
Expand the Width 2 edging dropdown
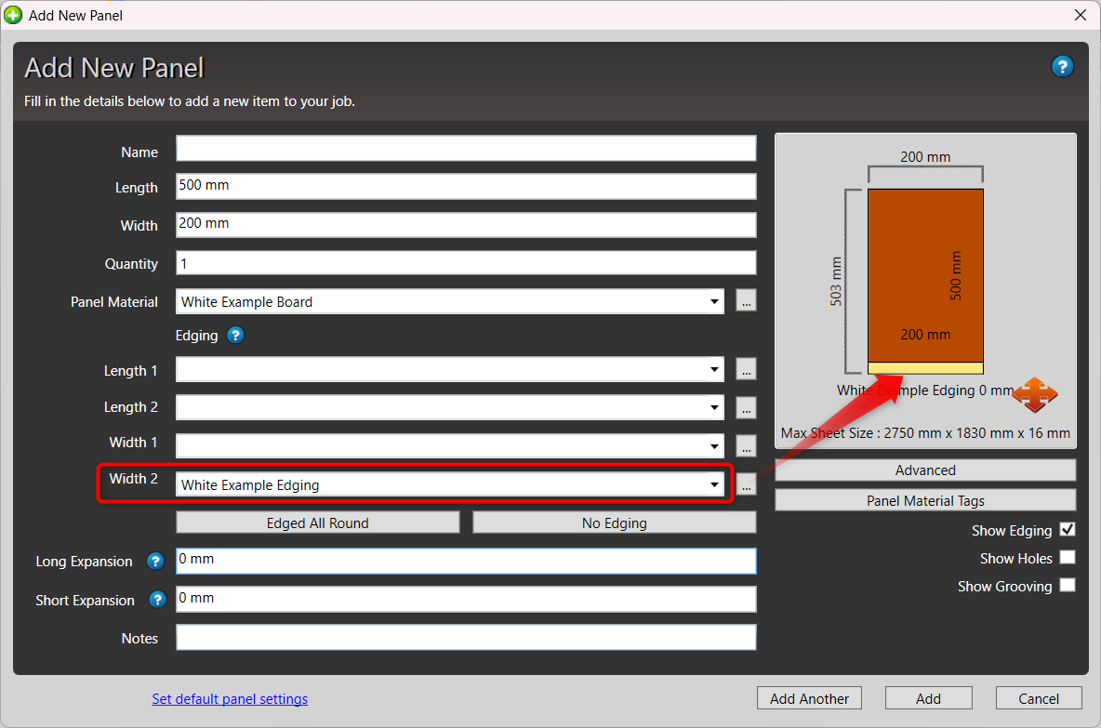click(714, 484)
